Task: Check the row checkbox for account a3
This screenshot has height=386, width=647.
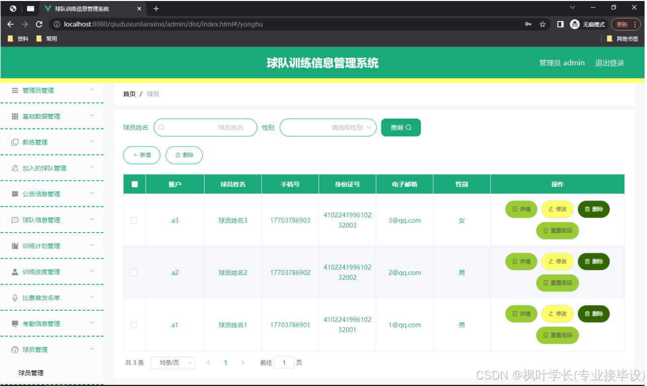Action: click(x=134, y=221)
